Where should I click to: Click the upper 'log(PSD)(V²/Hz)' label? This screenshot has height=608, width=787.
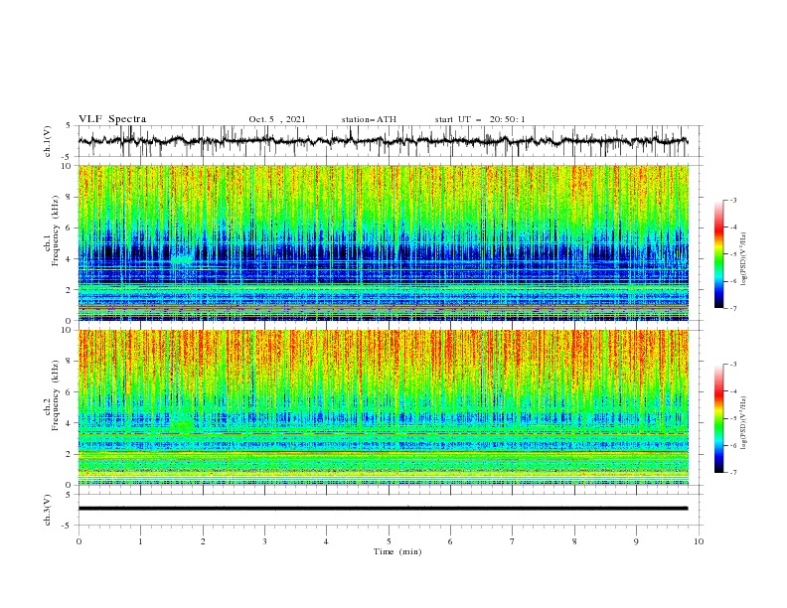pos(744,259)
